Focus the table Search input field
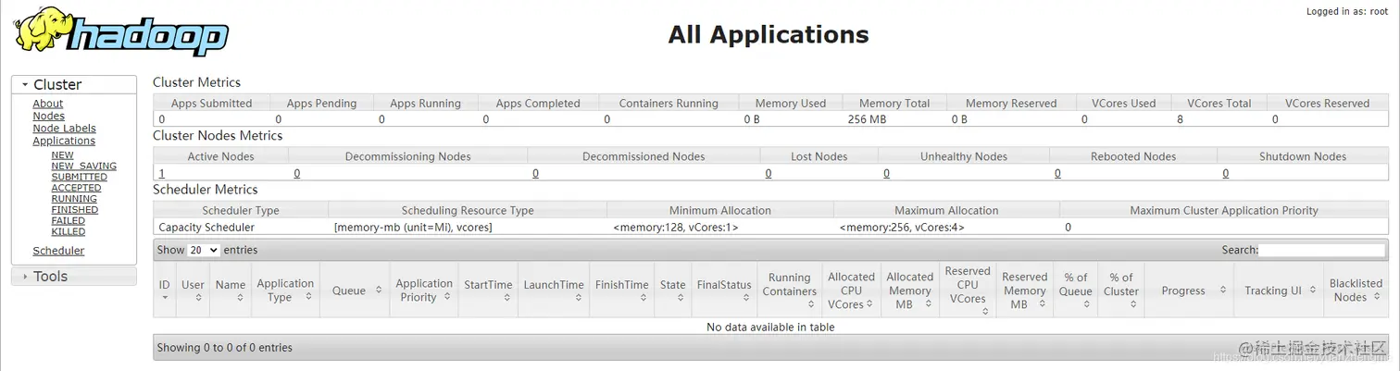The image size is (1400, 371). [x=1322, y=250]
